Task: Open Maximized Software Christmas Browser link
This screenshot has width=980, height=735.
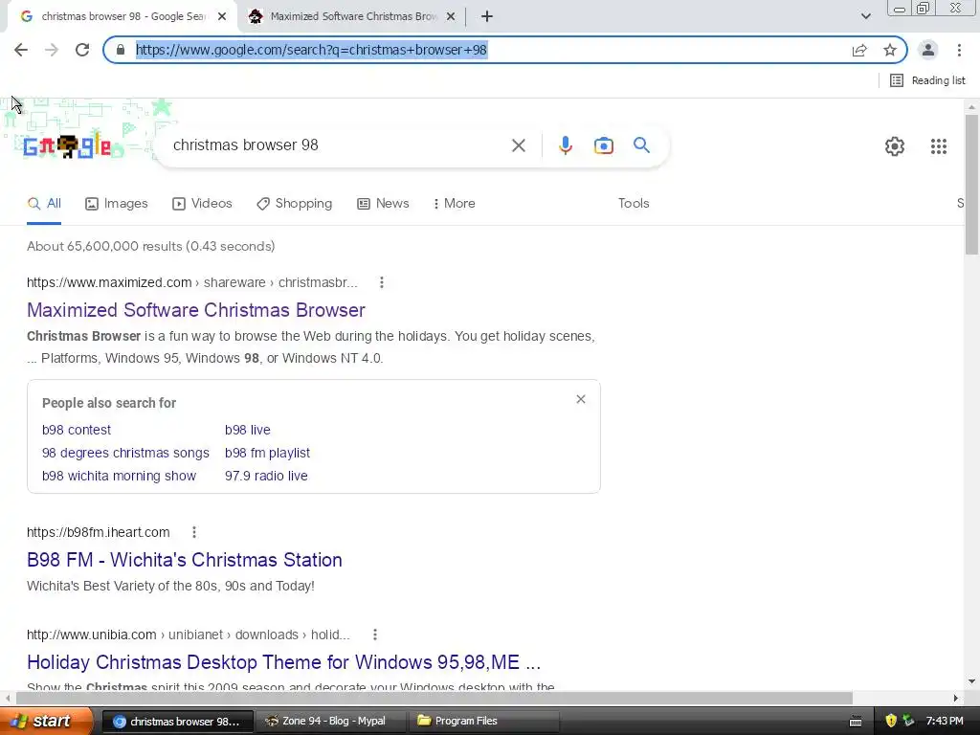Action: pos(195,310)
